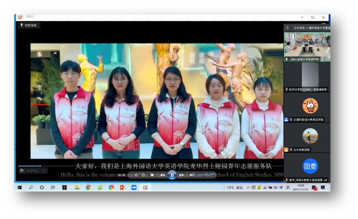Click the stop button in player controls

(152, 175)
